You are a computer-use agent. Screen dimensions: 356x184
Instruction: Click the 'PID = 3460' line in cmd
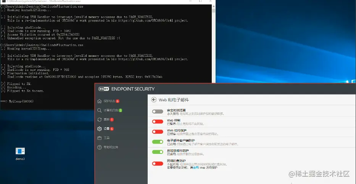[x=36, y=31]
